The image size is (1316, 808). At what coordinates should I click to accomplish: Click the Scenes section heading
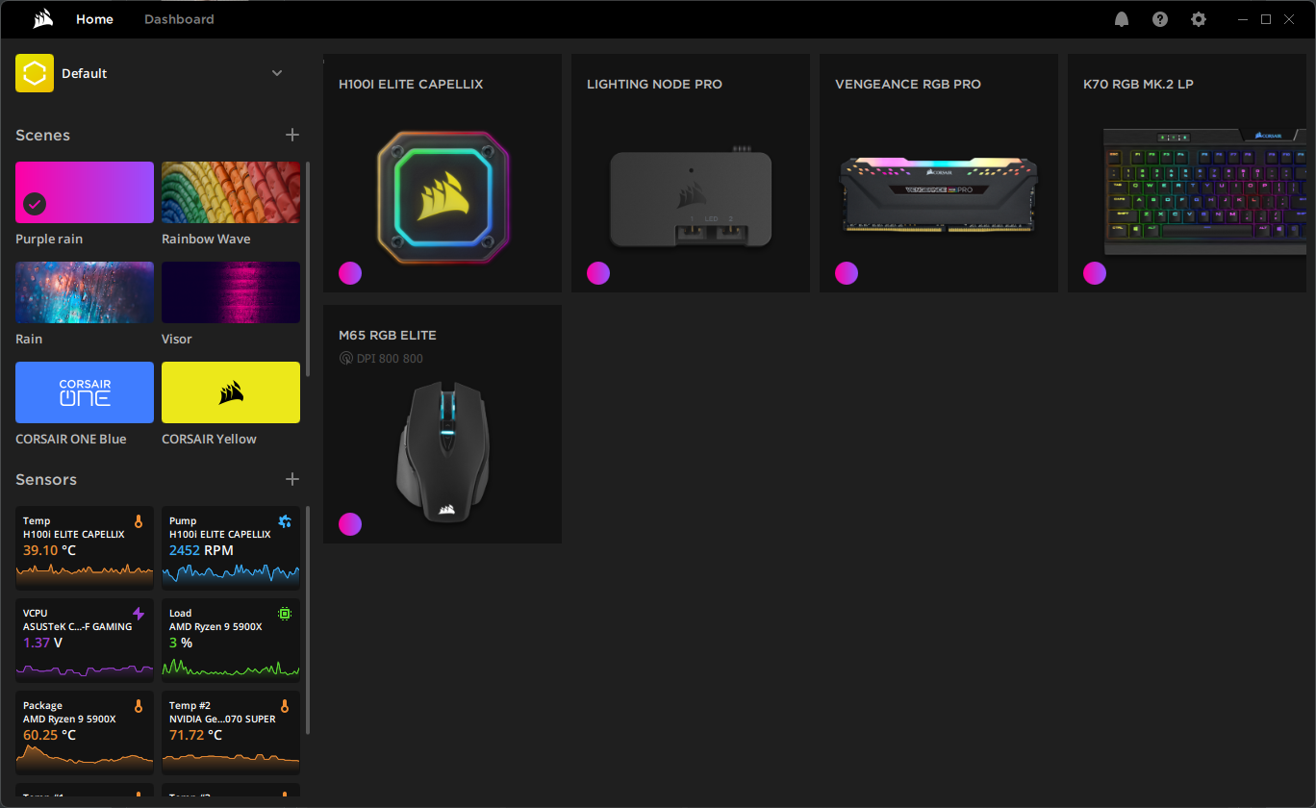[x=42, y=136]
